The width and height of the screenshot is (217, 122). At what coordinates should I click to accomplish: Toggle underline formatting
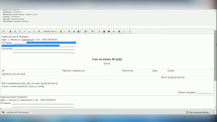click(x=20, y=32)
